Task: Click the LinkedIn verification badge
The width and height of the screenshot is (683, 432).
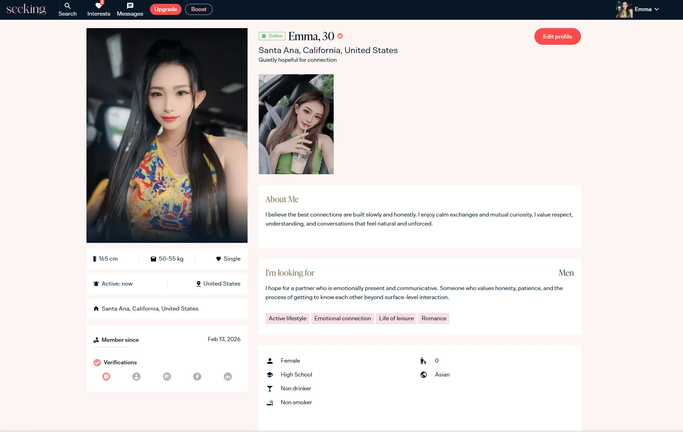Action: (228, 376)
